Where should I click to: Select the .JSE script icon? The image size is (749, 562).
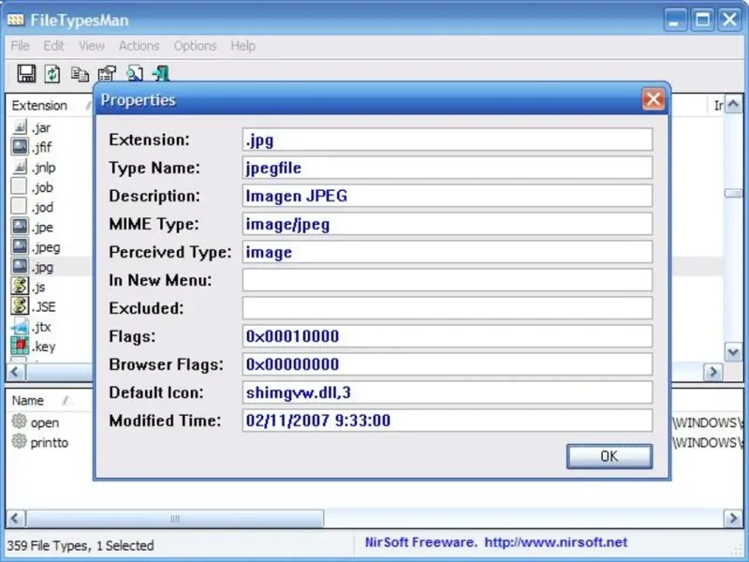click(x=20, y=306)
